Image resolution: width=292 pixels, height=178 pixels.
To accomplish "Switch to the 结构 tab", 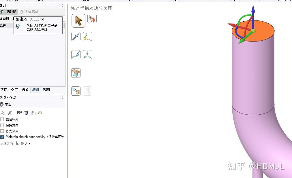I will pos(3,90).
